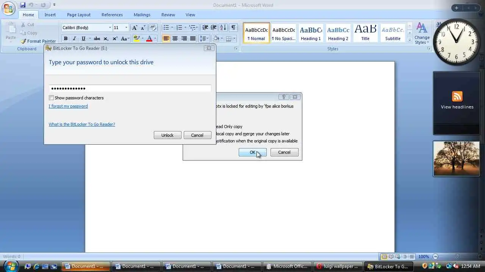The width and height of the screenshot is (485, 272).
Task: Switch to the Mailings tab
Action: 142,15
